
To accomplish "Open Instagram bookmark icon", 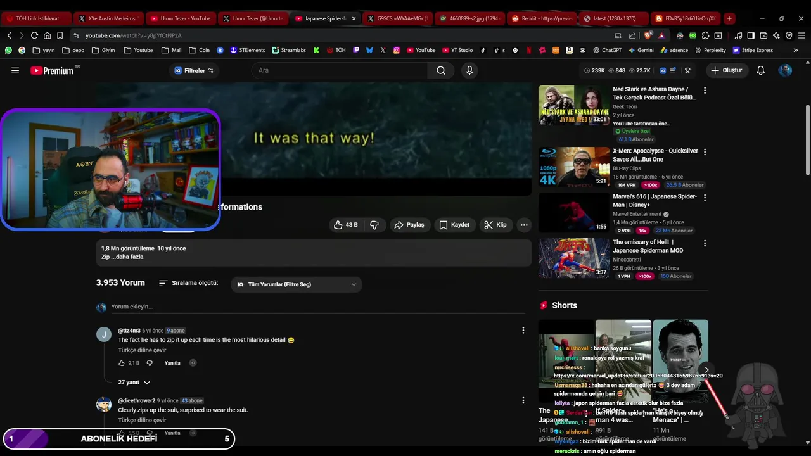I will click(x=397, y=50).
